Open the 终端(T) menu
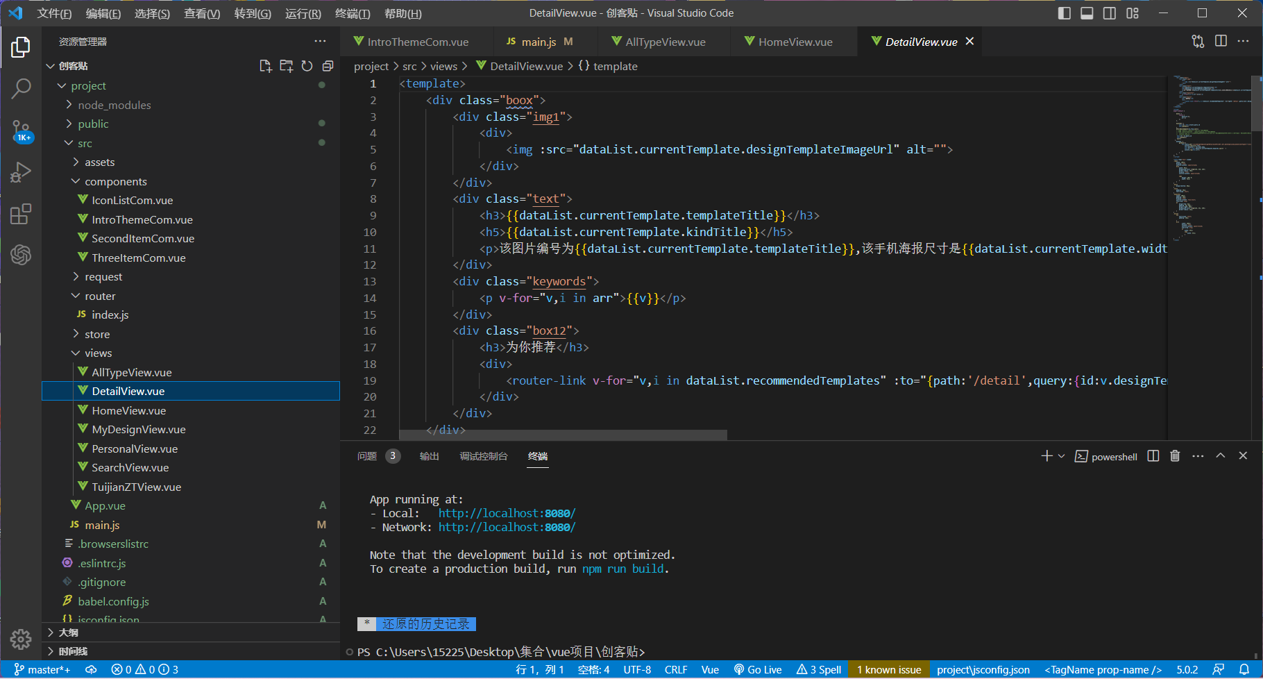 pos(353,13)
